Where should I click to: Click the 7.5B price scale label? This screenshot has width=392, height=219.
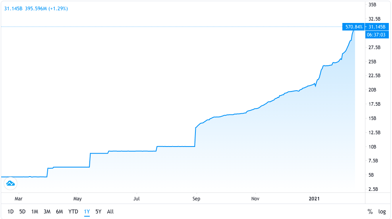click(373, 161)
